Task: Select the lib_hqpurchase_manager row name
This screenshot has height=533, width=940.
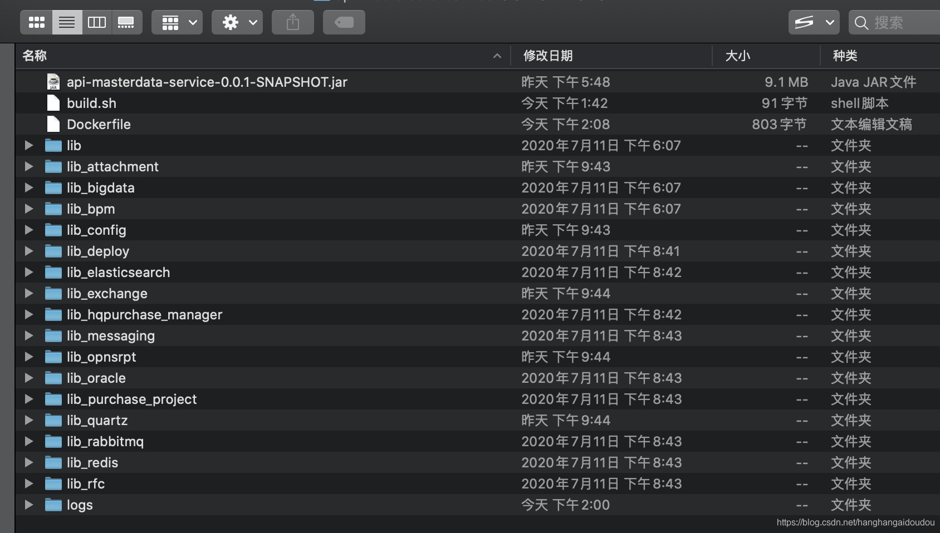Action: tap(145, 315)
